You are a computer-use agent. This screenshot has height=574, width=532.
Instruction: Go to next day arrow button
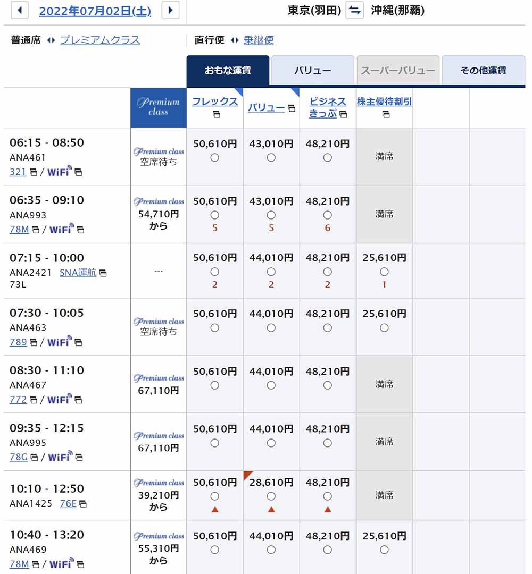click(170, 10)
